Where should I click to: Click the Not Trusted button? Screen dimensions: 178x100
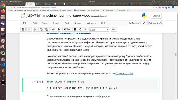[133, 23]
